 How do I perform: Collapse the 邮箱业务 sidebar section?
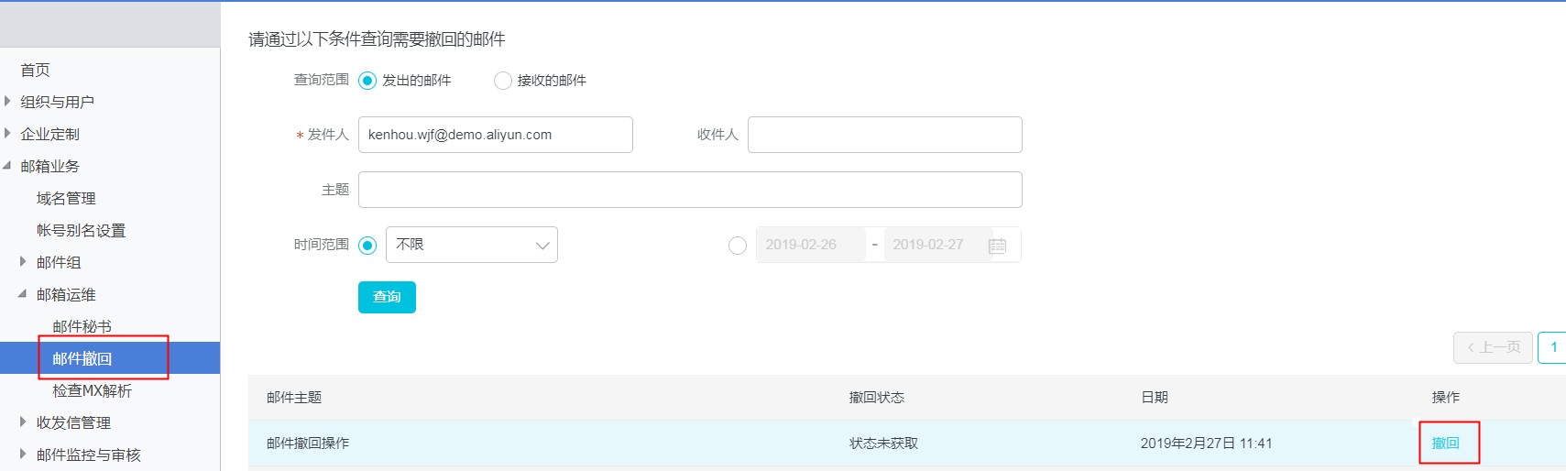[x=8, y=166]
